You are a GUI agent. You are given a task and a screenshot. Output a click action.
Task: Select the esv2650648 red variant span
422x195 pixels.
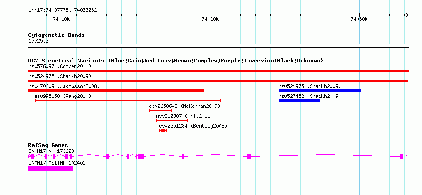161,111
